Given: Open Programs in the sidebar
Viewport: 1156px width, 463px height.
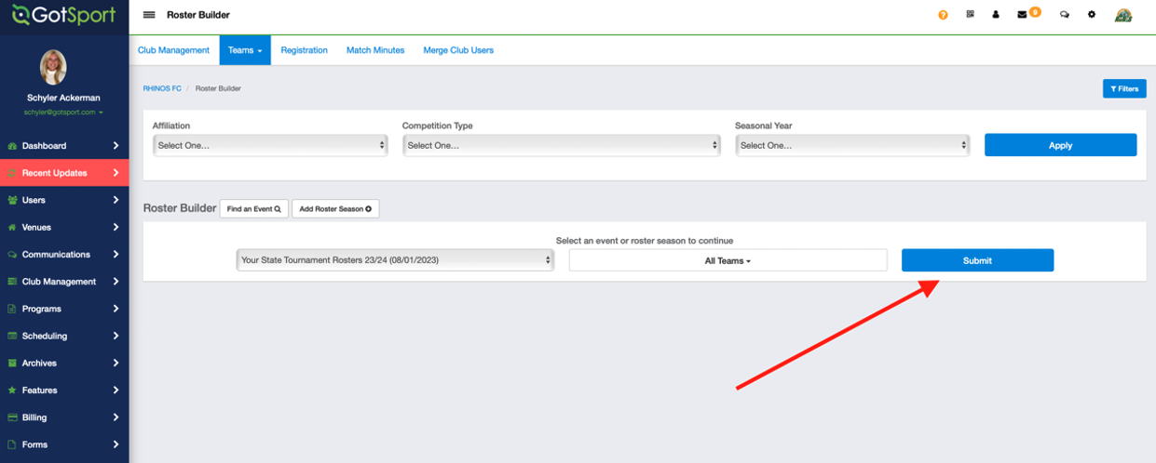Looking at the screenshot, I should (64, 309).
